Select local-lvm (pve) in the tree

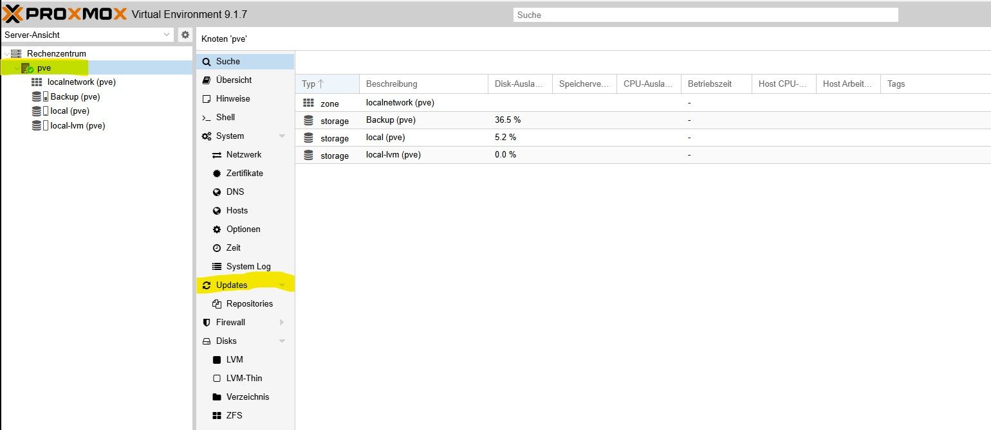coord(78,125)
